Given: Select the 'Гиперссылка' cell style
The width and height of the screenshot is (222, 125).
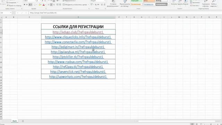Looking at the screenshot, I should point(149,5).
